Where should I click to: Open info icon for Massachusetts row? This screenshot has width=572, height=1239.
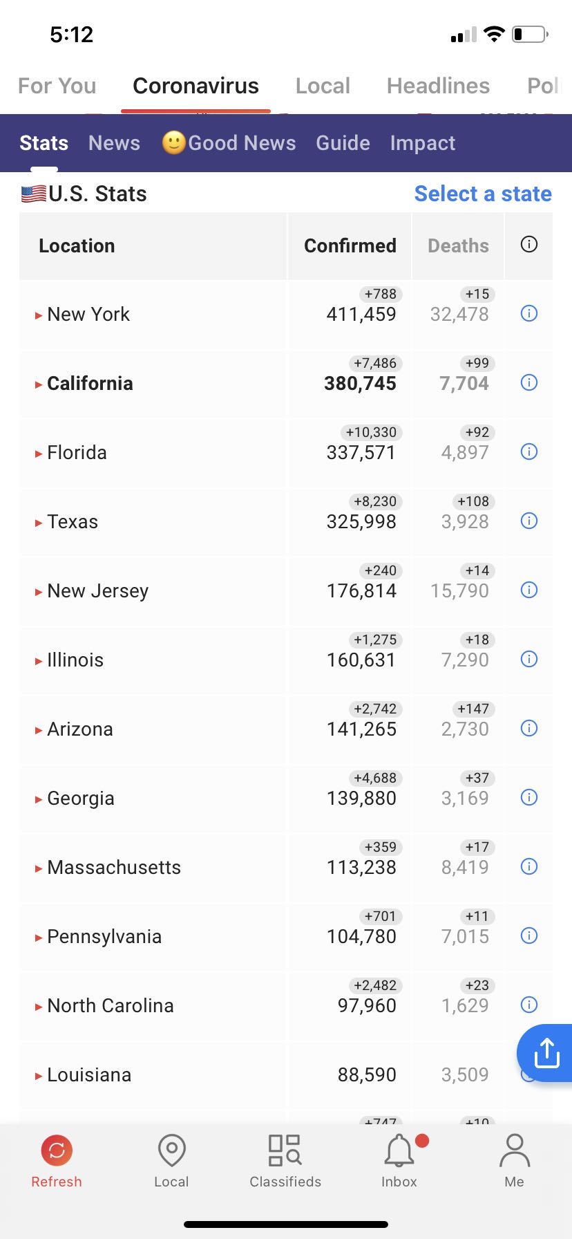click(x=529, y=867)
